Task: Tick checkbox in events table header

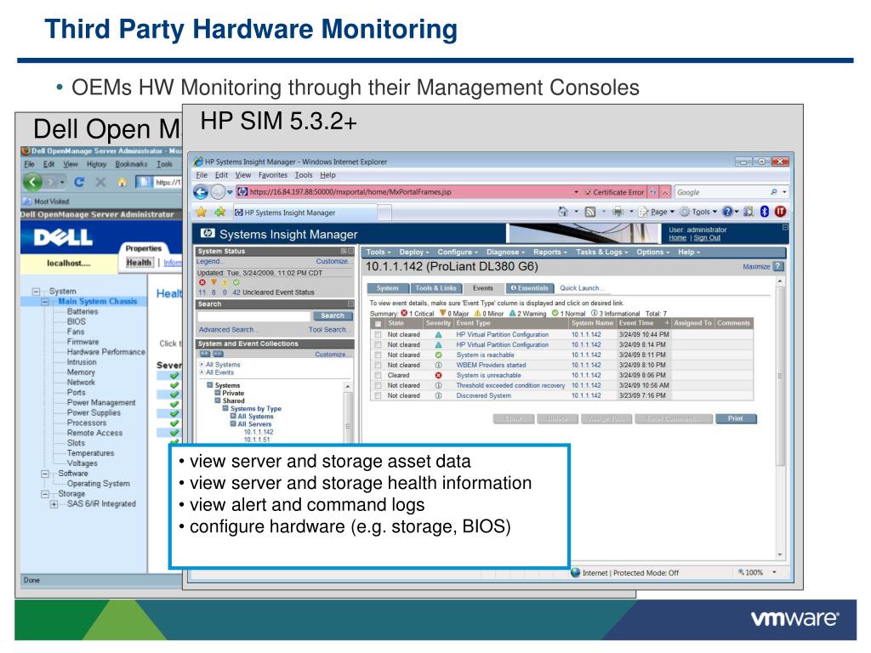Action: coord(378,324)
